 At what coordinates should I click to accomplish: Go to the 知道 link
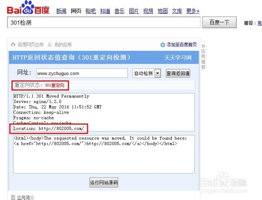coord(105,11)
